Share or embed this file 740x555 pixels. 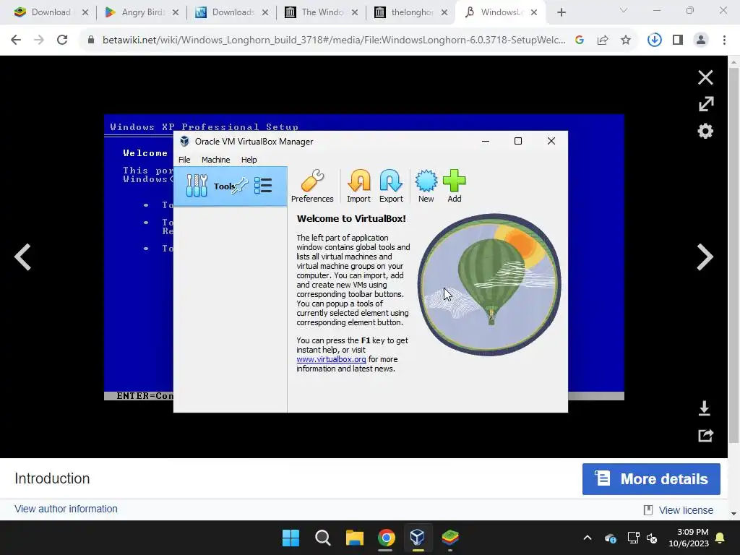(x=705, y=435)
